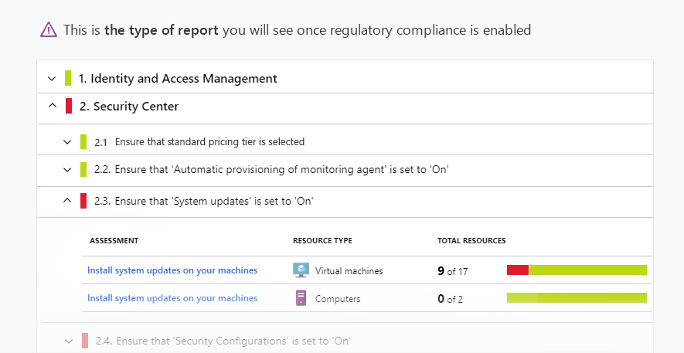Viewport: 684px width, 353px height.
Task: Collapse 2.3 System updates control
Action: tap(67, 201)
